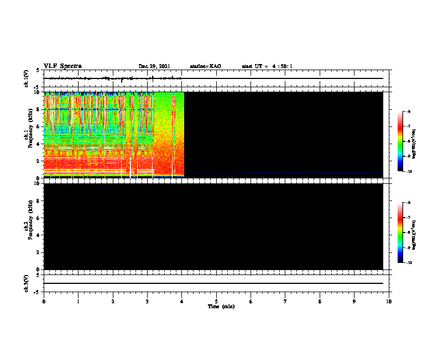438x338 pixels.
Task: Click the 'Time (min)' axis label
Action: [221, 307]
